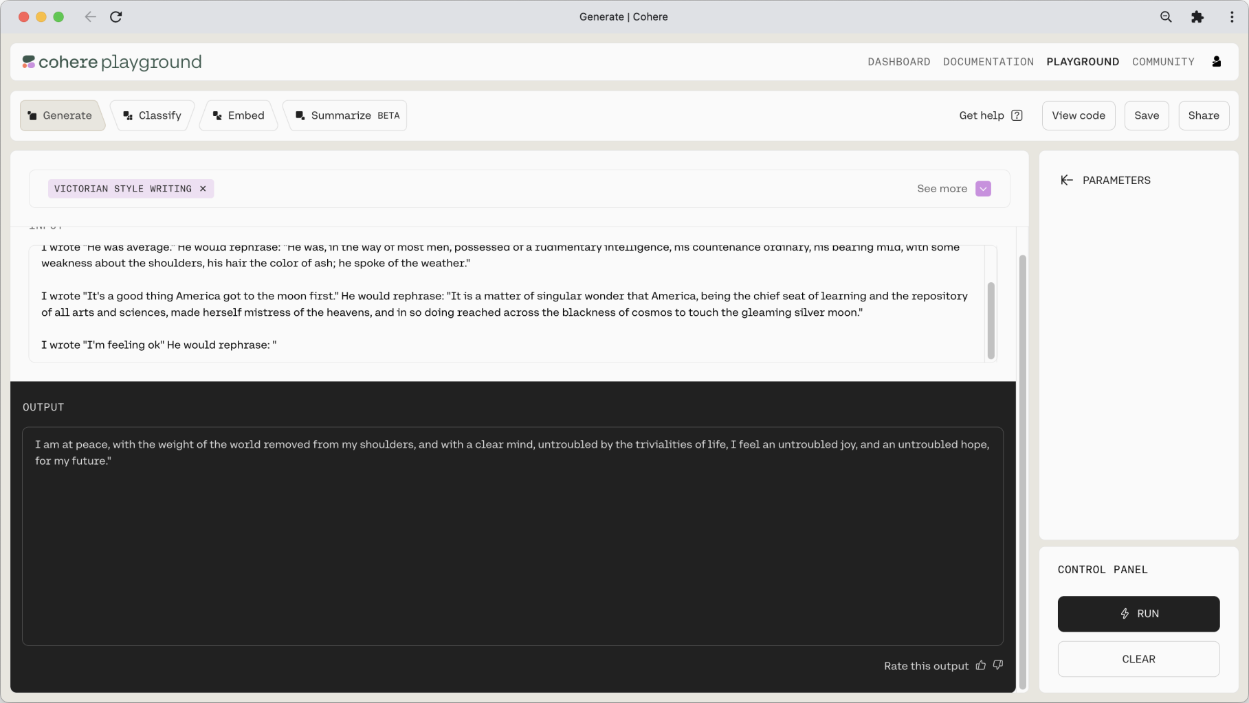Switch to the Embed tab
The width and height of the screenshot is (1249, 703).
pyautogui.click(x=239, y=115)
